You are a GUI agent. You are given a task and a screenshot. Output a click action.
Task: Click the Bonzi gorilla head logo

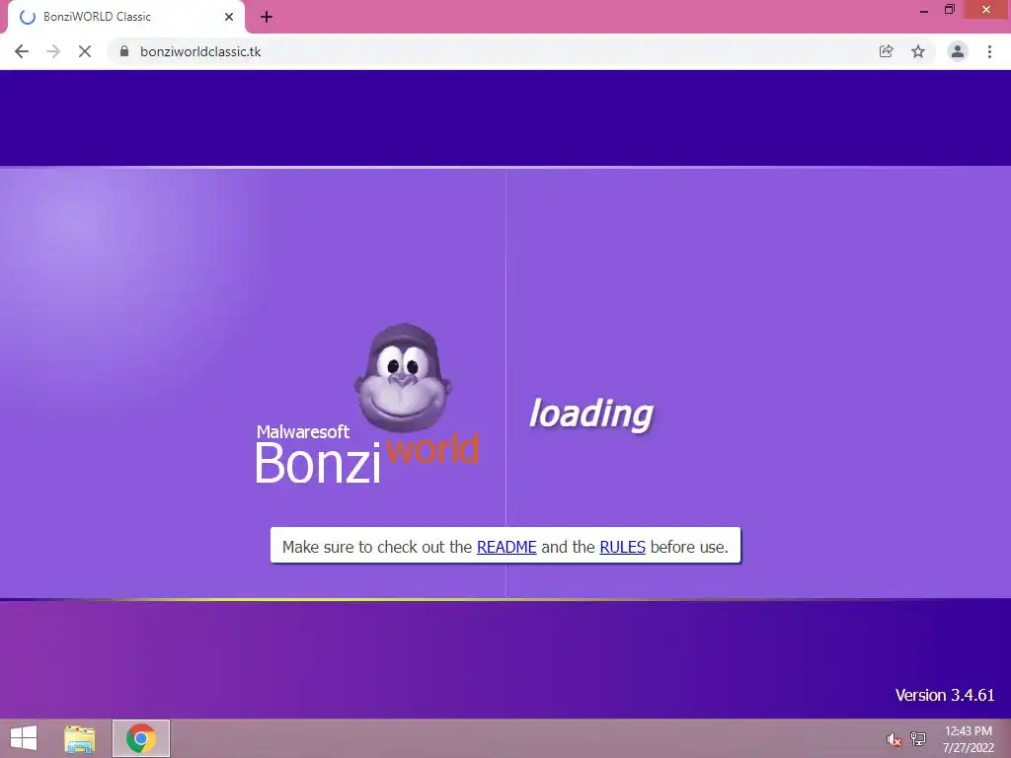tap(403, 378)
